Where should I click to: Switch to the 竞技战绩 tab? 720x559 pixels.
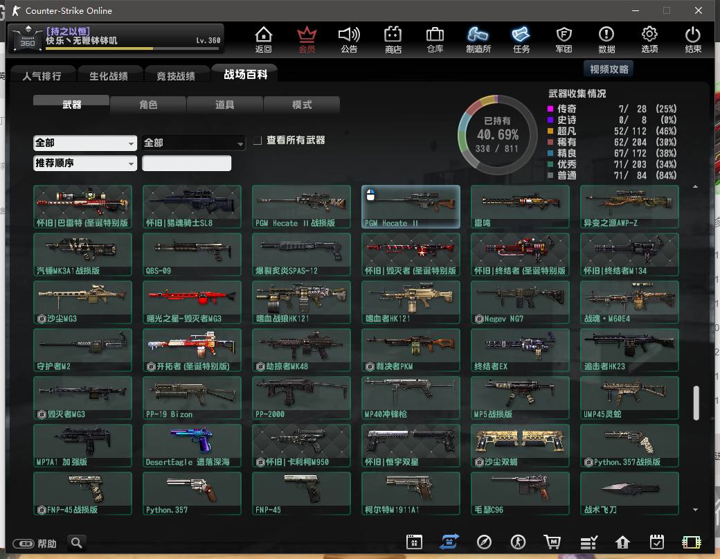click(176, 76)
